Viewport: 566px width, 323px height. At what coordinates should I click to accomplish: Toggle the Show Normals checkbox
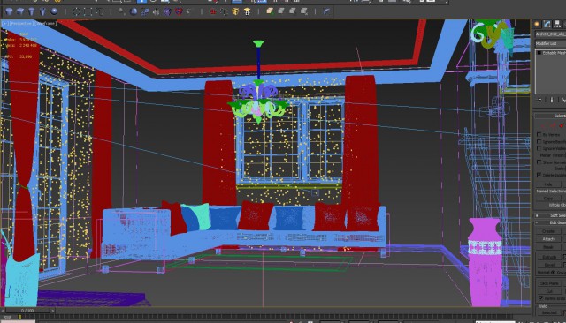point(539,162)
